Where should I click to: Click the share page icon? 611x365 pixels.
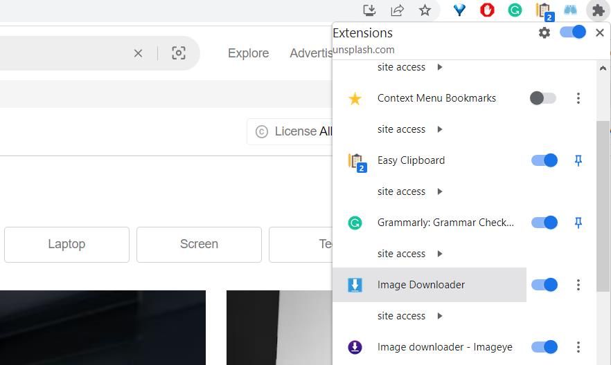coord(397,10)
